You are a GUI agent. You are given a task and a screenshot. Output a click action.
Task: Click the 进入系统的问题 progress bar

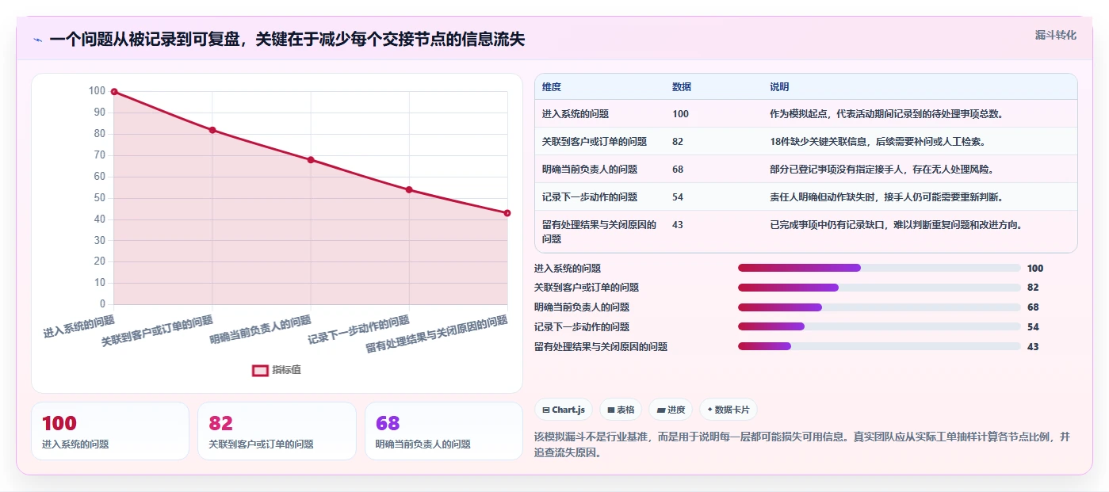click(x=879, y=268)
